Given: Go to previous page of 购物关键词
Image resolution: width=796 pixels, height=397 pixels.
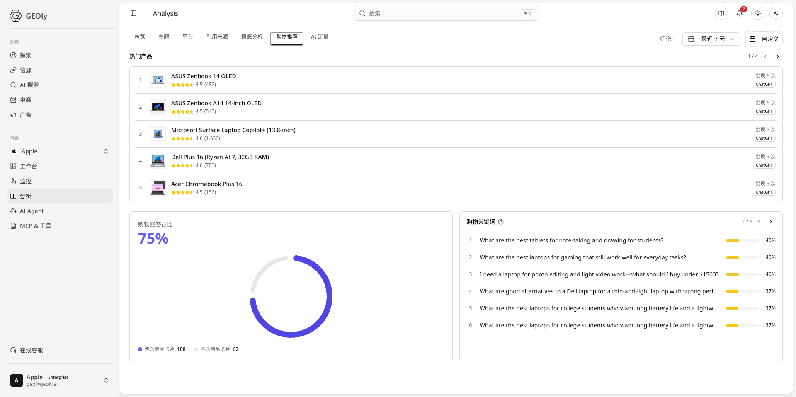Looking at the screenshot, I should point(759,222).
